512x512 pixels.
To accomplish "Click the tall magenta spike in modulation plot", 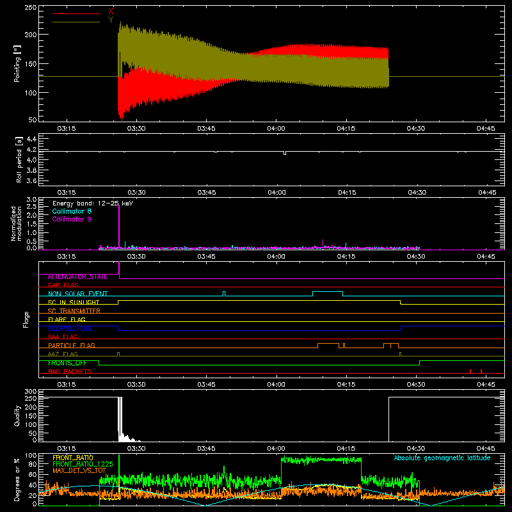I will [119, 227].
